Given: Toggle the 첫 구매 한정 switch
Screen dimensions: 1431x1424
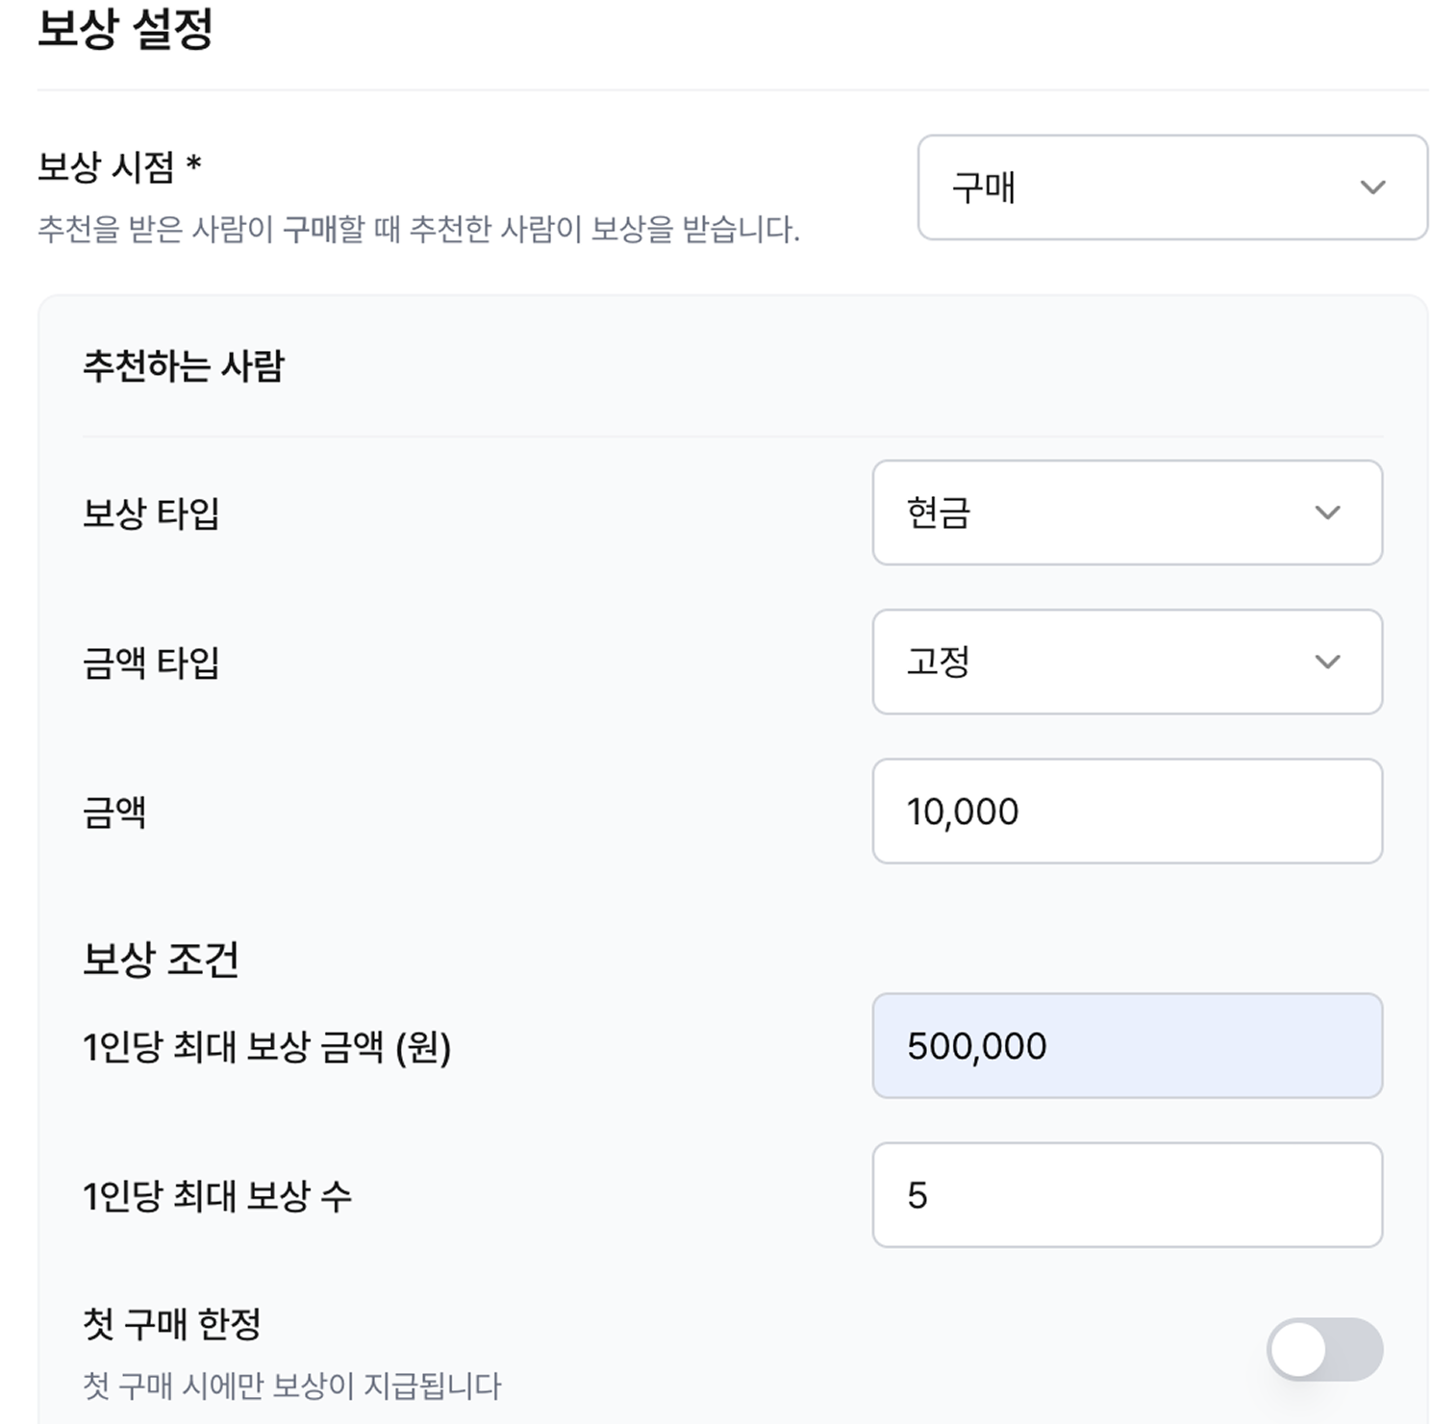Looking at the screenshot, I should (1323, 1349).
